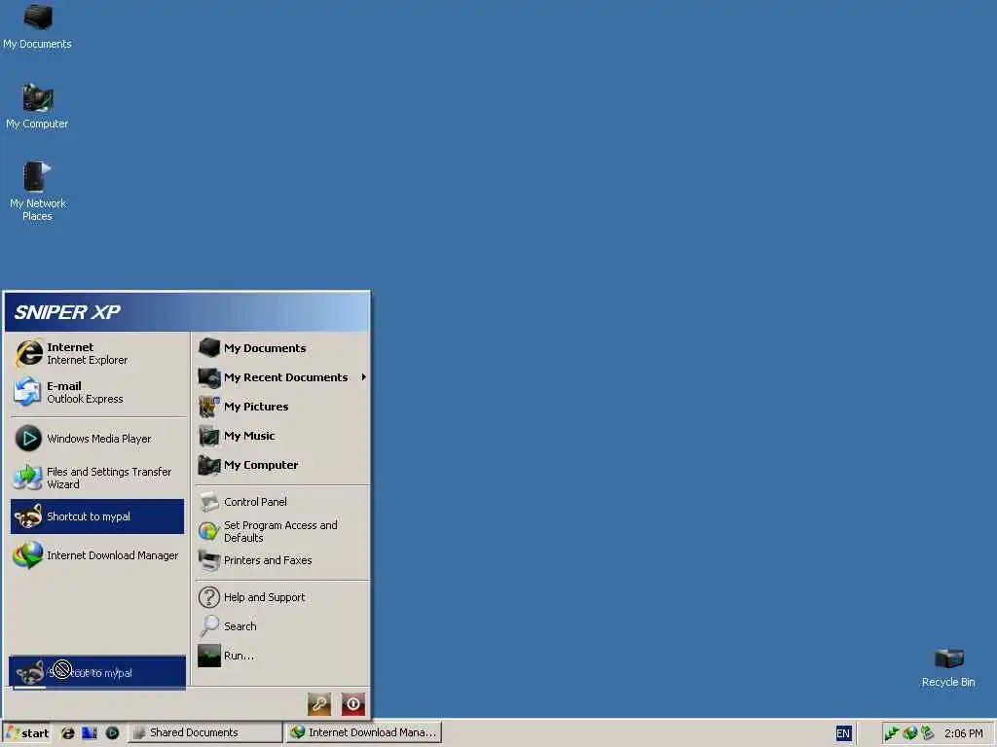
Task: Click the Control Panel icon
Action: pos(209,502)
